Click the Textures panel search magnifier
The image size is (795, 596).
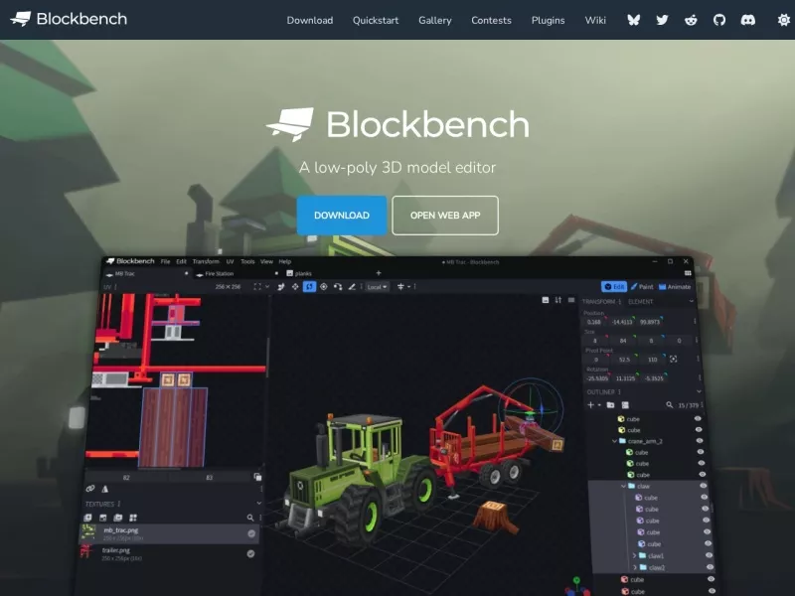pos(250,518)
